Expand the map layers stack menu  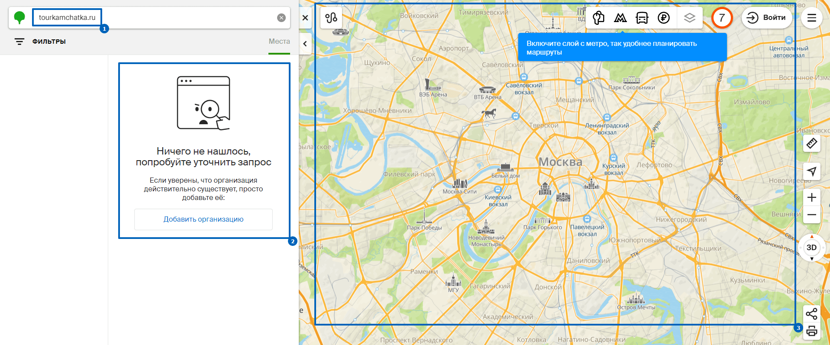coord(689,18)
